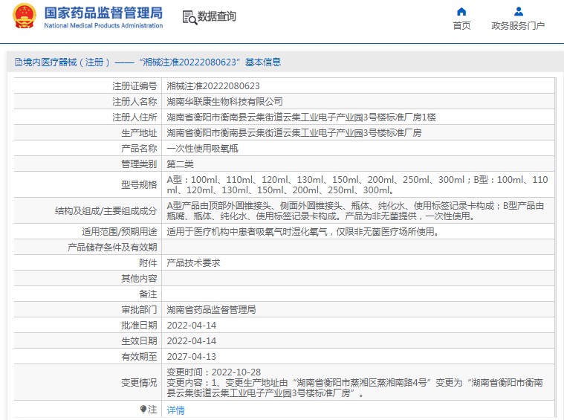Click the 数据查询 label
This screenshot has width=564, height=420.
pos(217,16)
